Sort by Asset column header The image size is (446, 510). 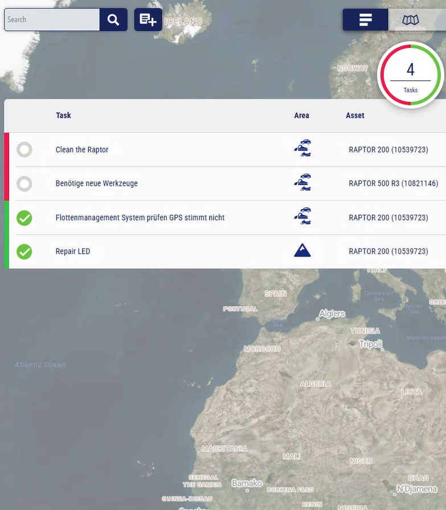355,116
